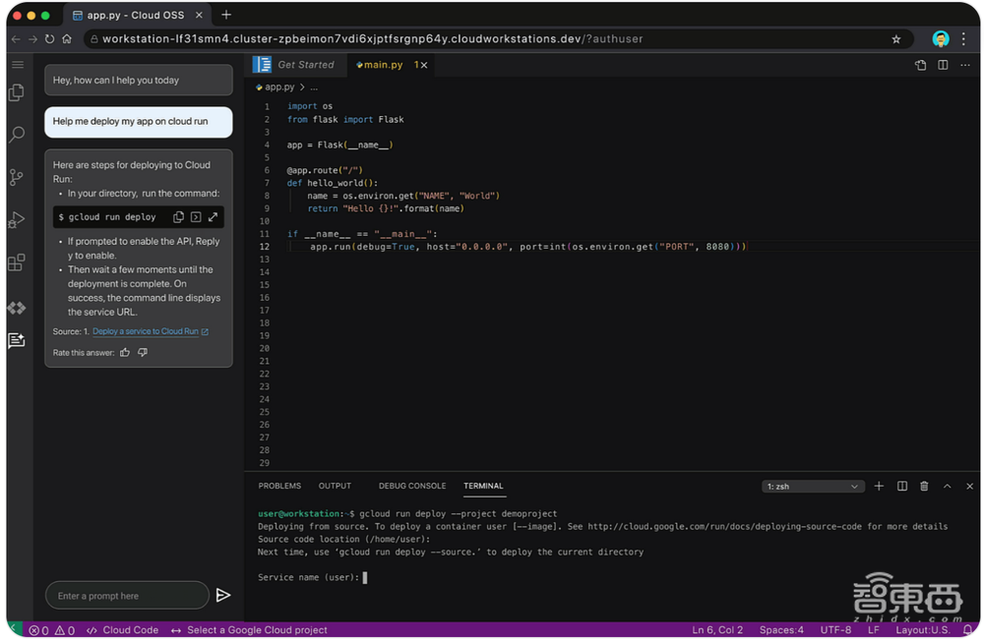Switch to the PROBLEMS panel tab

coord(279,486)
